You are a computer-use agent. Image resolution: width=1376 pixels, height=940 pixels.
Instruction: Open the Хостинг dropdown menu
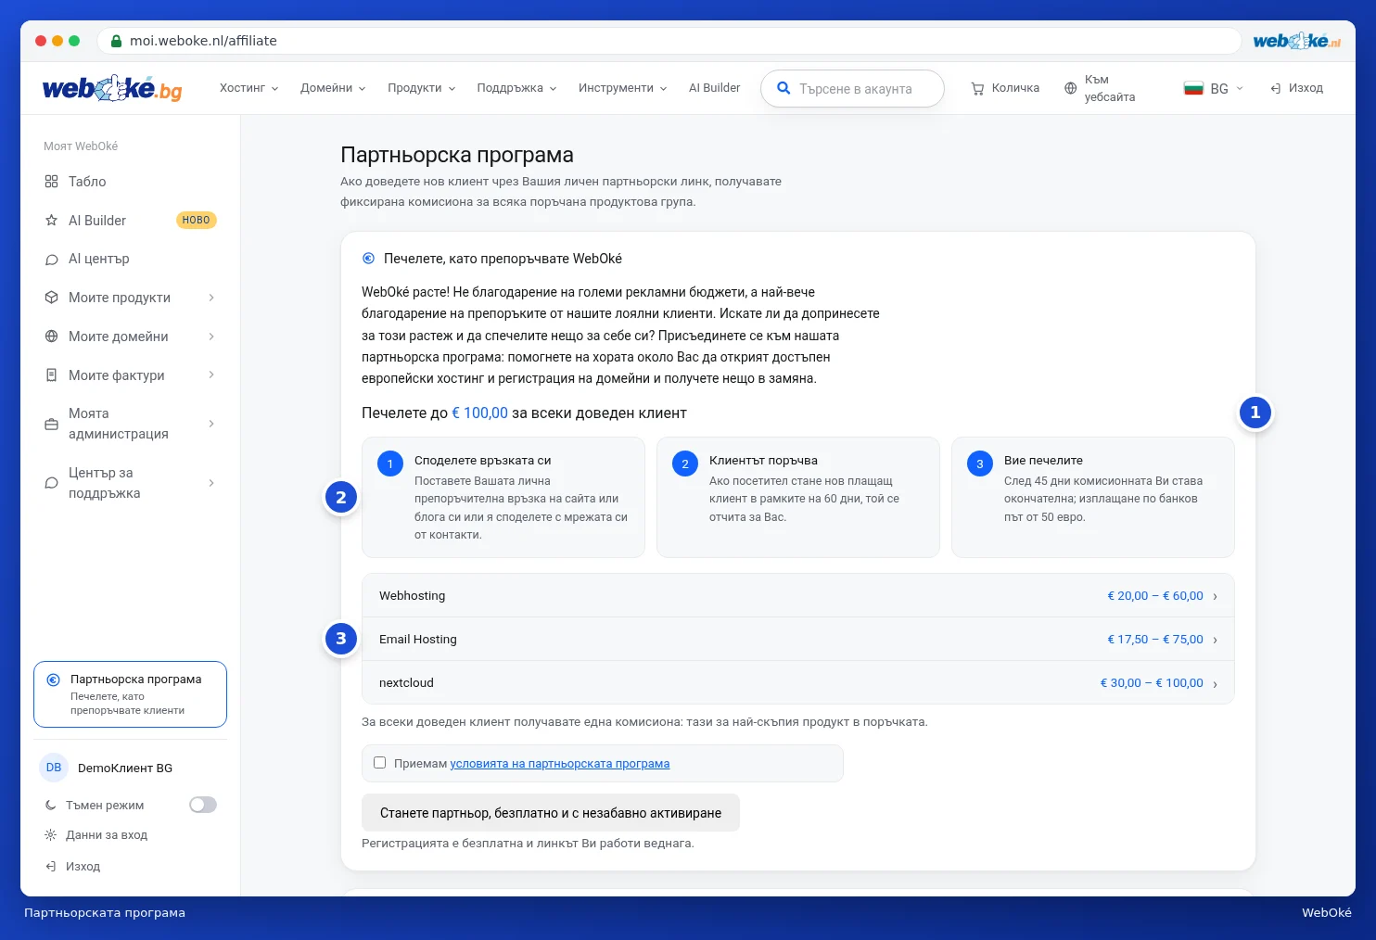click(x=248, y=88)
